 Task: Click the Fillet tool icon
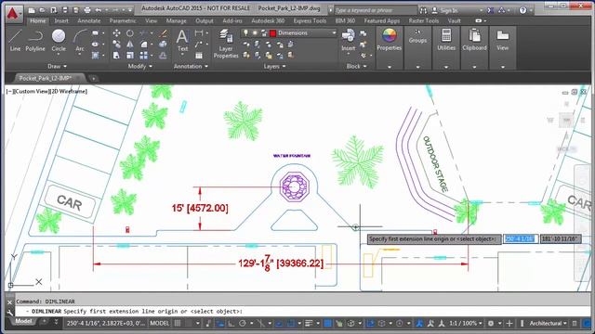click(x=144, y=45)
